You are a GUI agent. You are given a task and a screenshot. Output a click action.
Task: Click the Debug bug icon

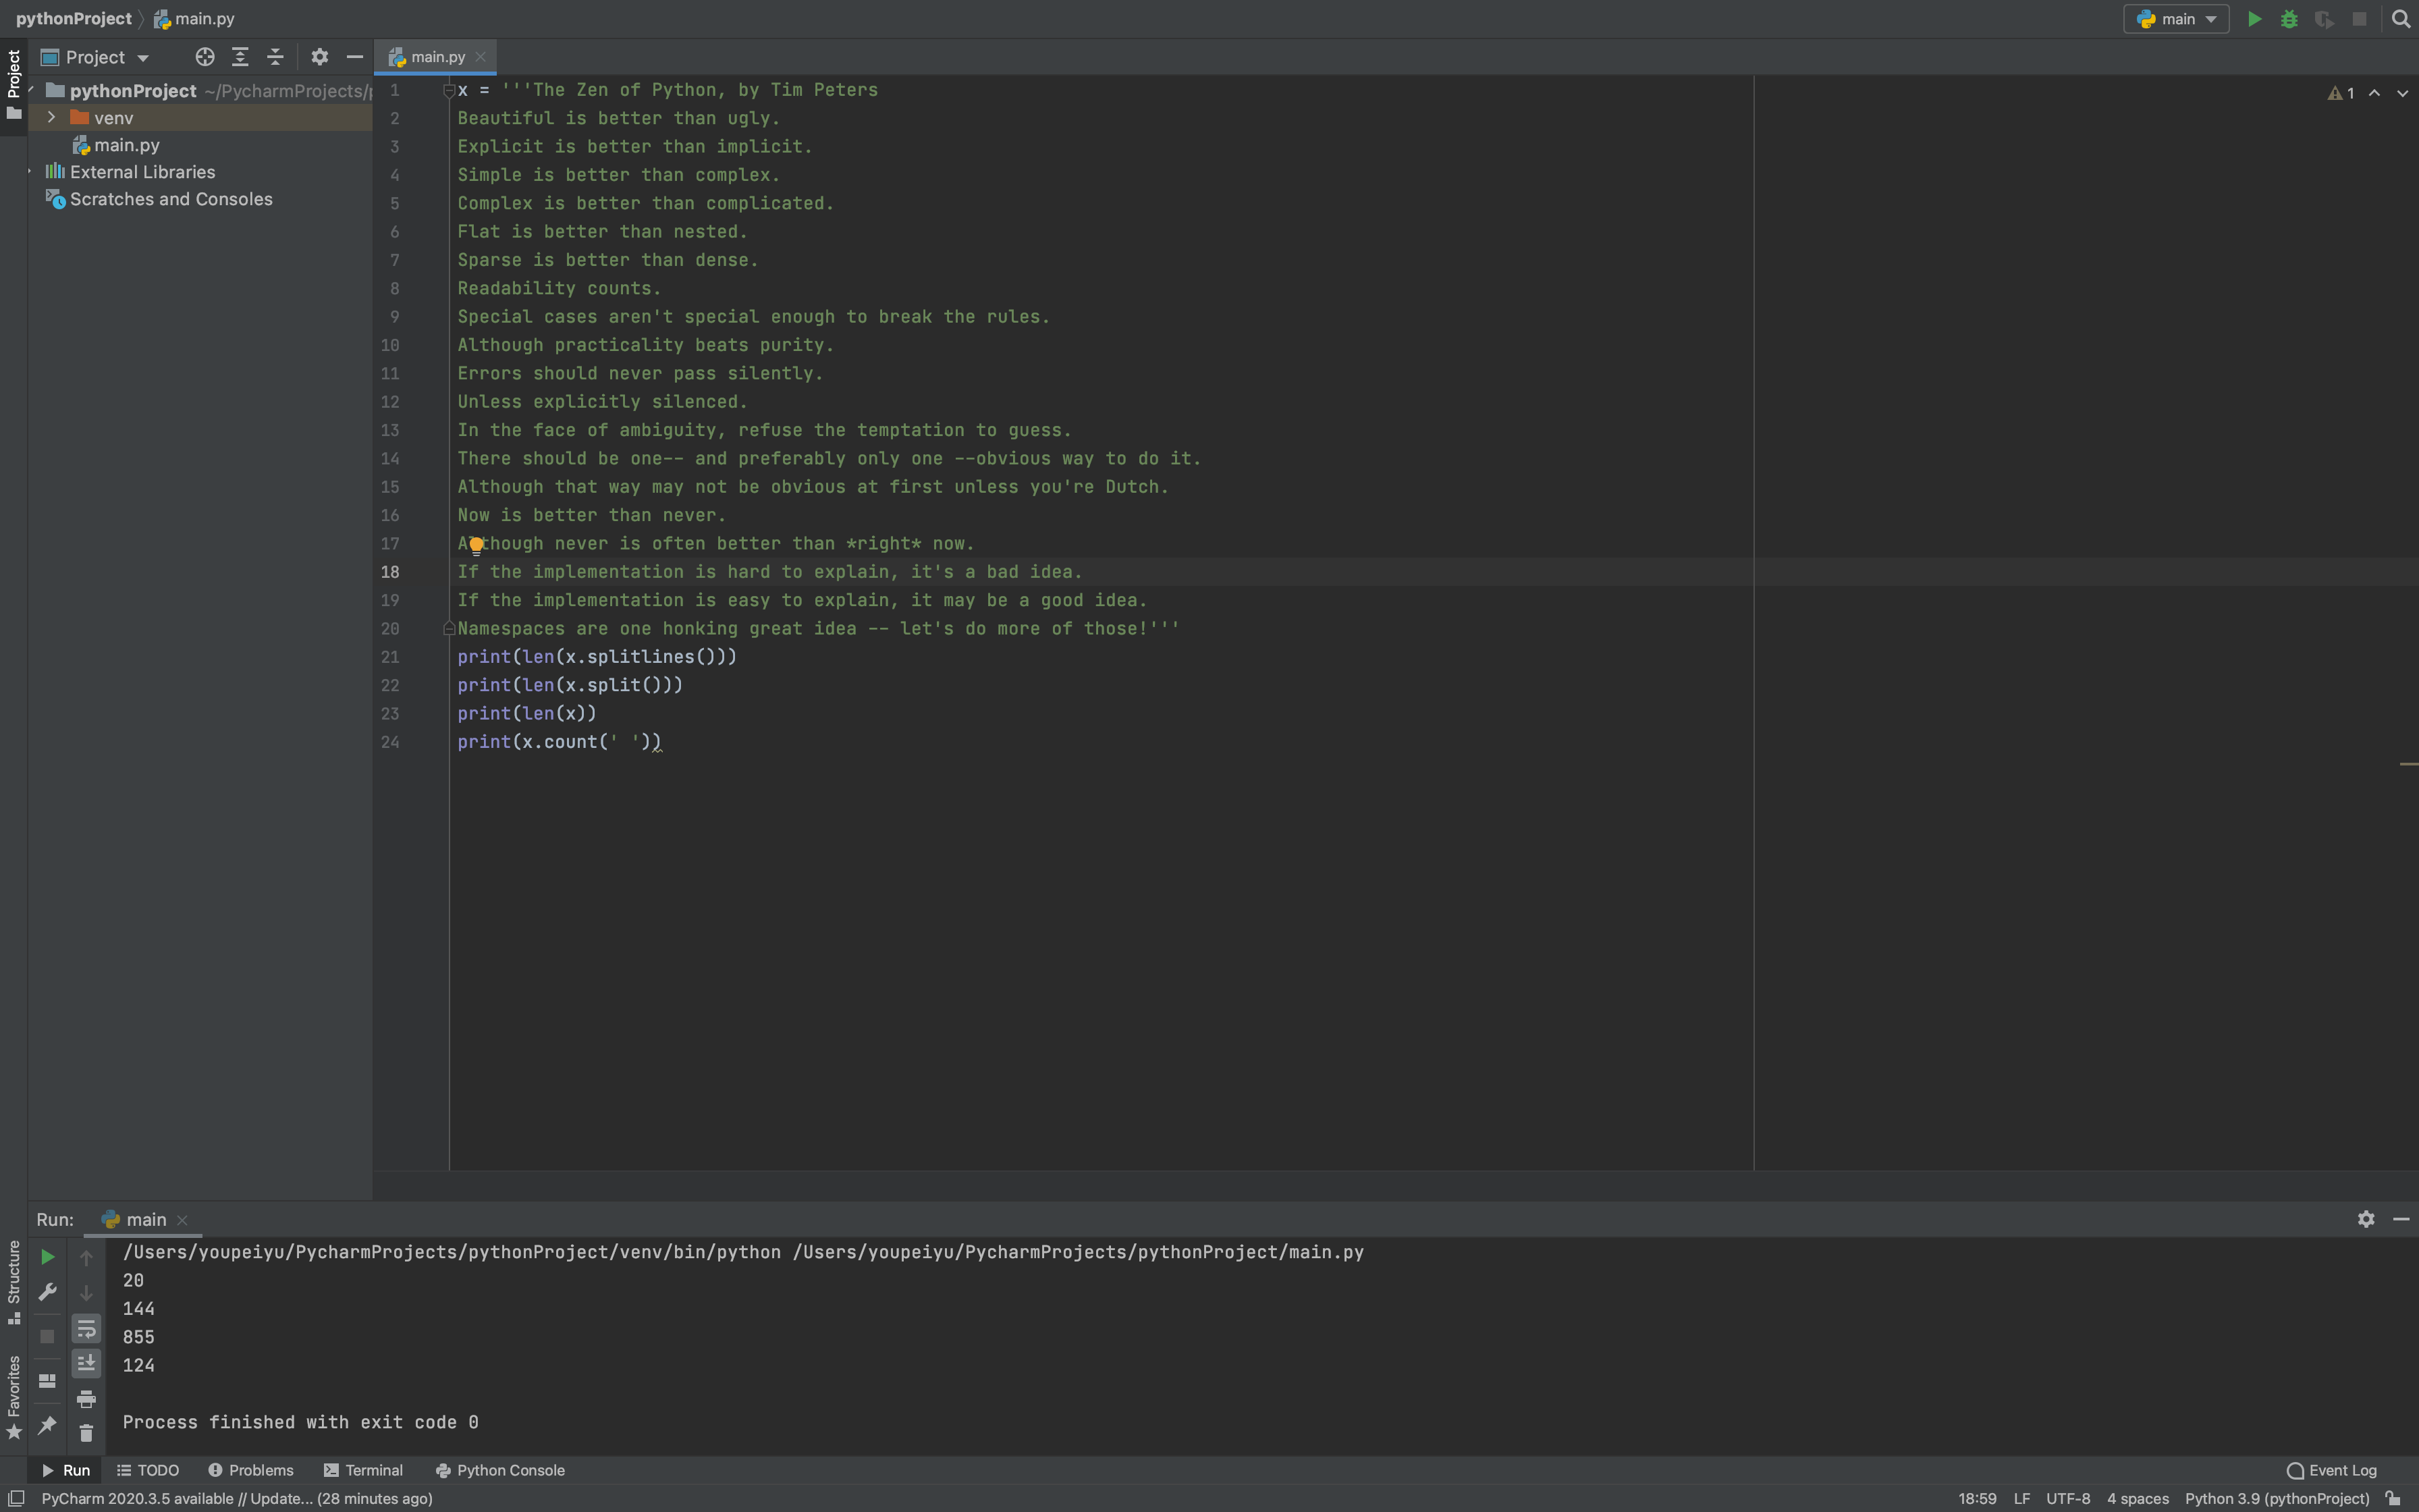click(x=2289, y=19)
